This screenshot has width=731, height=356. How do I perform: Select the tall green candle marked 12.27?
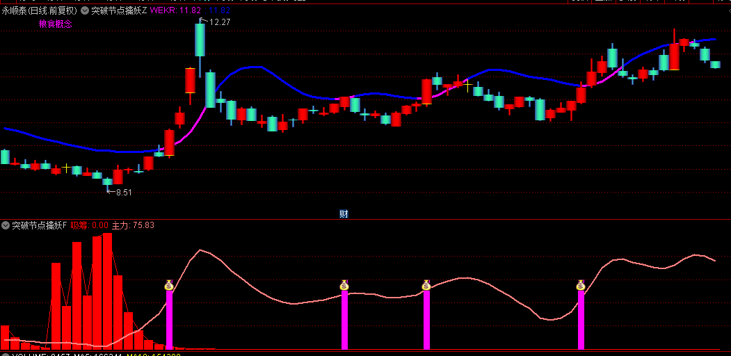(200, 40)
